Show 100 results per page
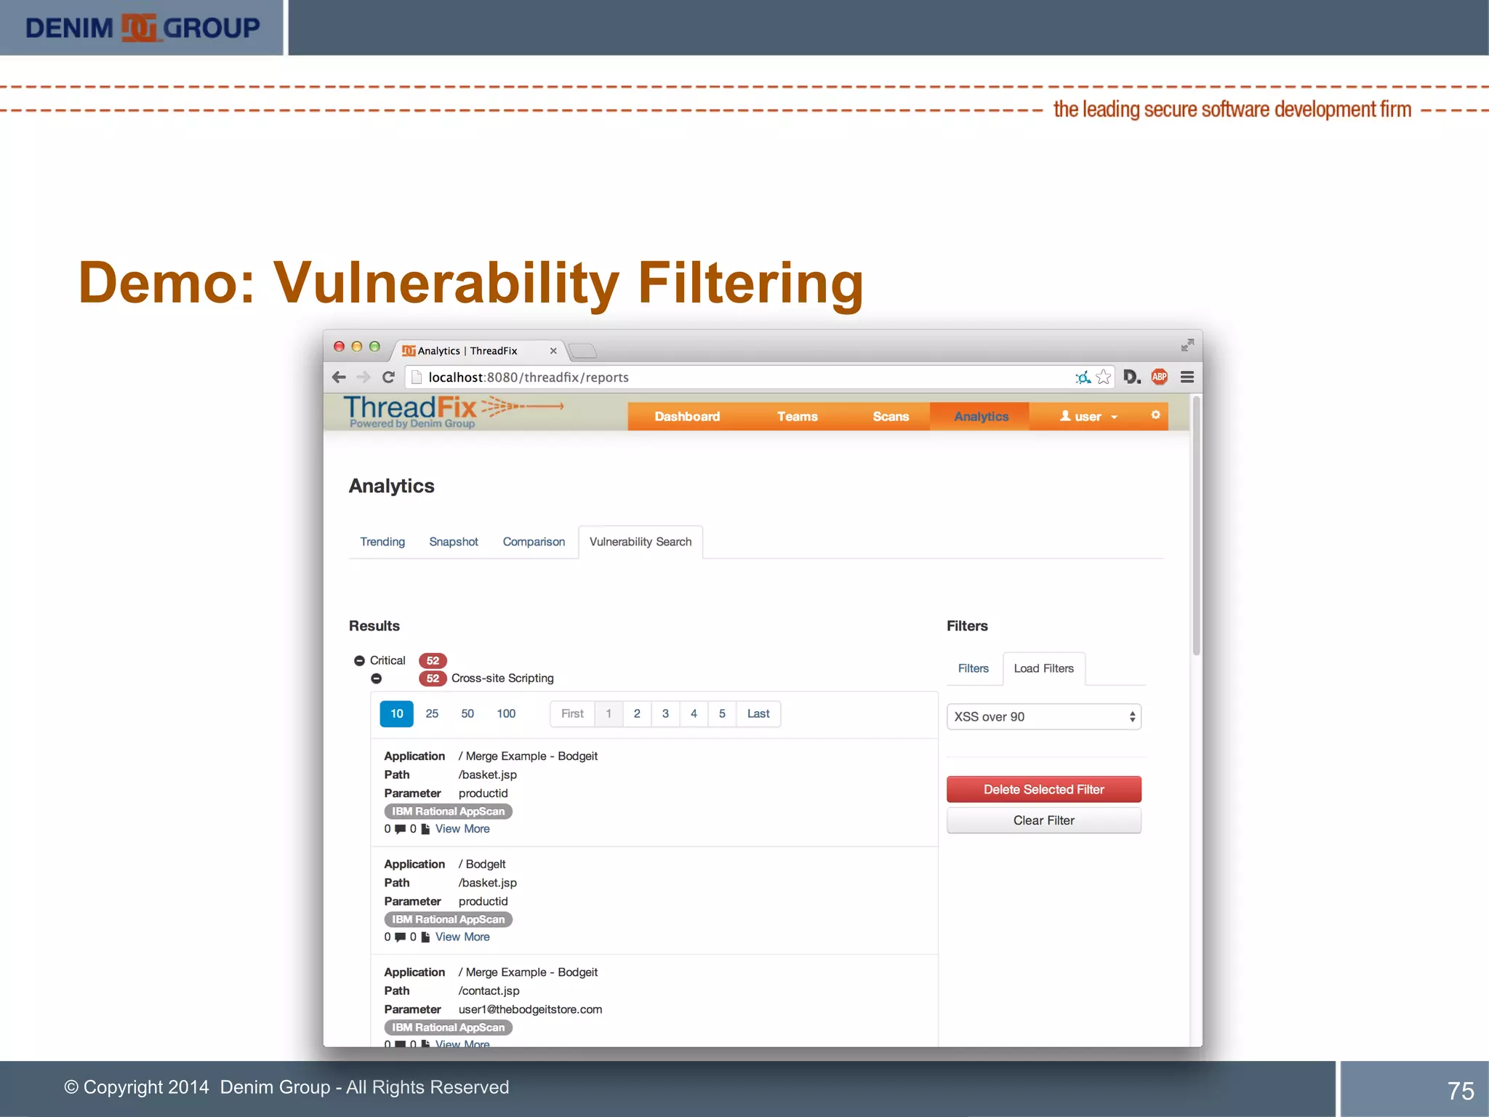1489x1117 pixels. pyautogui.click(x=506, y=713)
